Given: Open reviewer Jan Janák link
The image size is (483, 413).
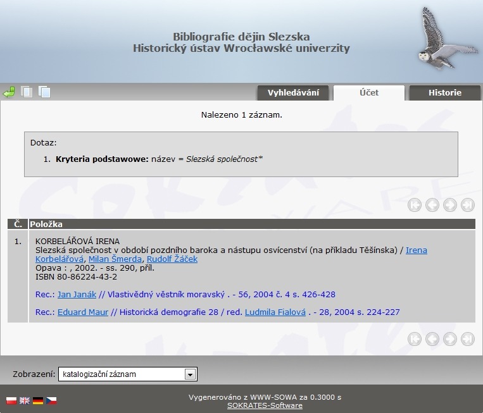Looking at the screenshot, I should pos(77,294).
